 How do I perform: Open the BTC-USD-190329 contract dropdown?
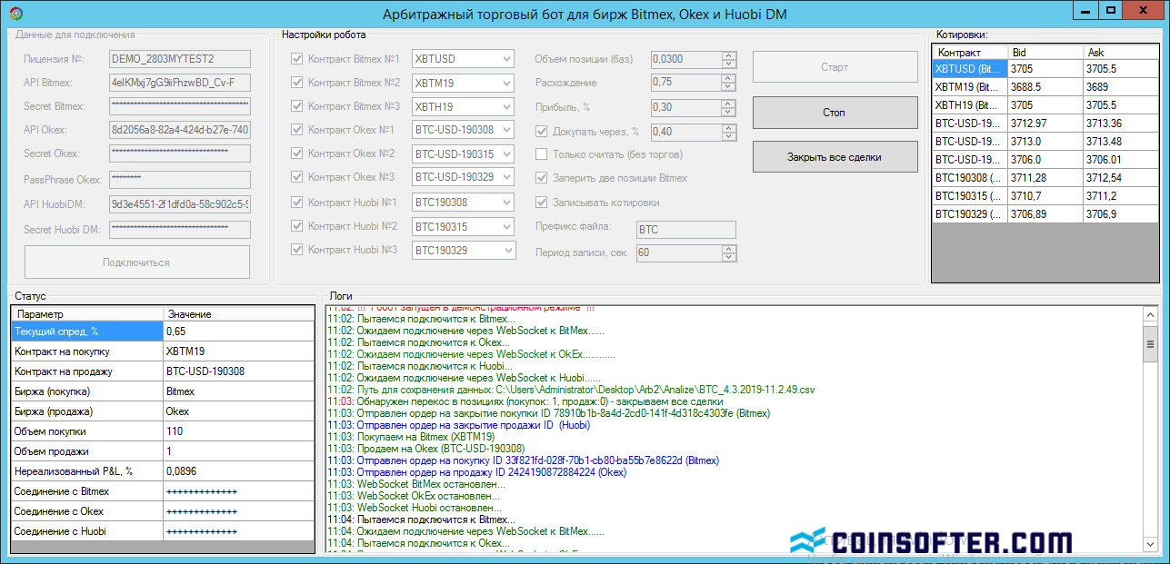tap(464, 177)
